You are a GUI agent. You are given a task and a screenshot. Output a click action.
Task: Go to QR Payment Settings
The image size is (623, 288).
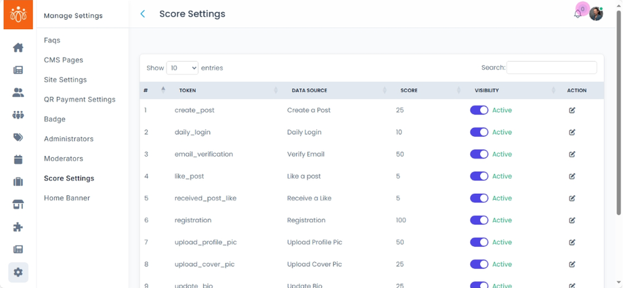pyautogui.click(x=79, y=100)
